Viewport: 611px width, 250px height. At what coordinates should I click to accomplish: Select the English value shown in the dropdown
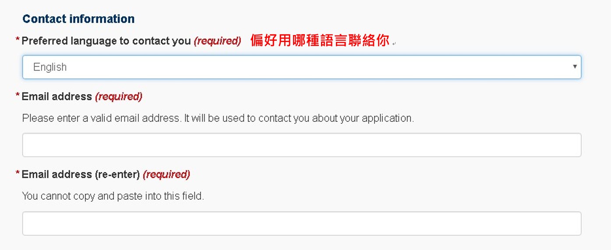50,67
